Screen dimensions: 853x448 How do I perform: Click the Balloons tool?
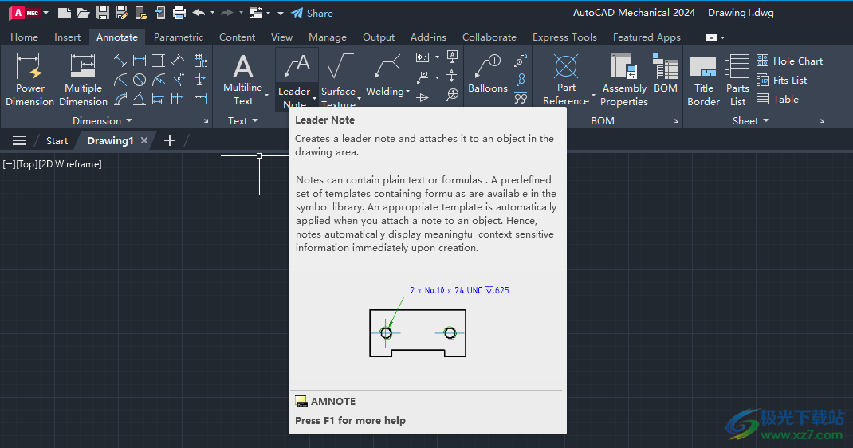(x=487, y=74)
